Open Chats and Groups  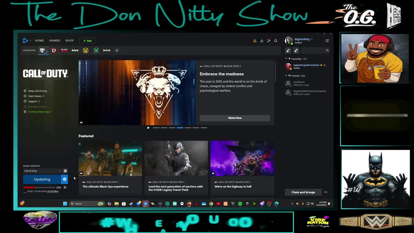pos(303,192)
